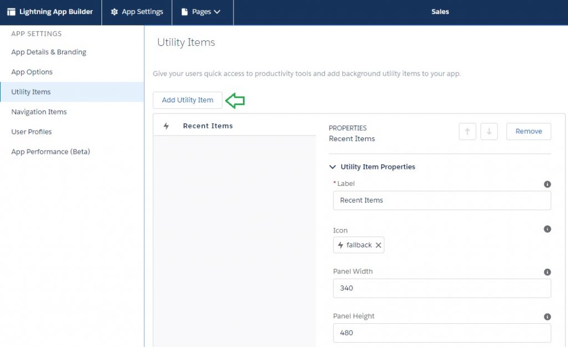Open Navigation Items in the sidebar
Image resolution: width=568 pixels, height=347 pixels.
point(39,112)
